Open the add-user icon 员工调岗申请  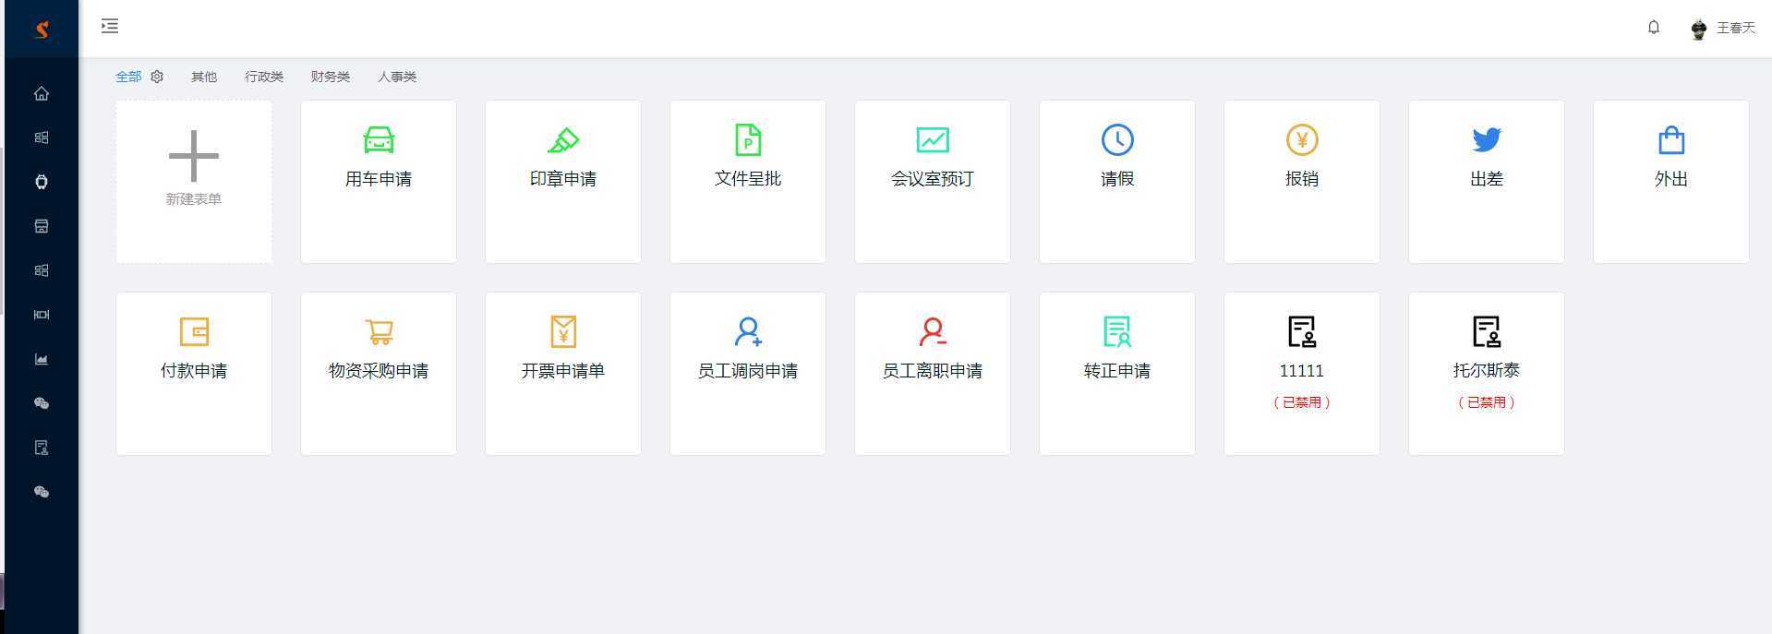(748, 332)
